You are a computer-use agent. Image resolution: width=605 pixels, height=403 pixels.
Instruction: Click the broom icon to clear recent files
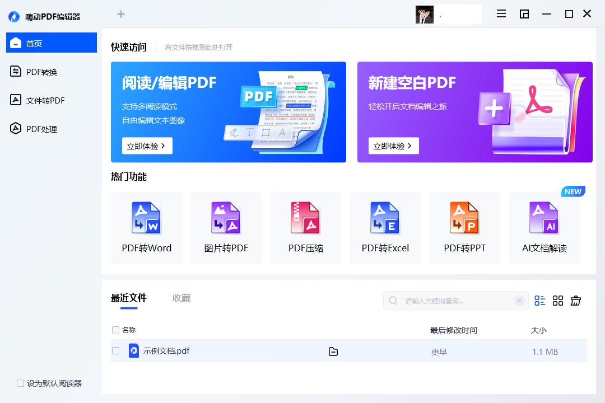coord(576,301)
